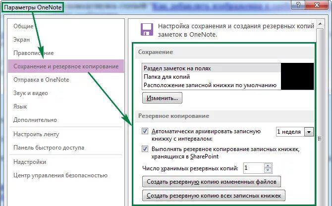332x206 pixels.
Task: Click the Изменить... button
Action: click(x=162, y=98)
